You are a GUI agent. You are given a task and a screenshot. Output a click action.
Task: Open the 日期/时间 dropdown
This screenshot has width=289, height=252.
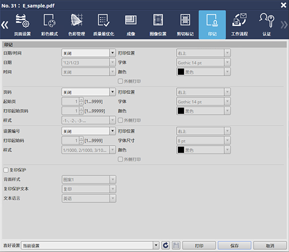pyautogui.click(x=88, y=53)
